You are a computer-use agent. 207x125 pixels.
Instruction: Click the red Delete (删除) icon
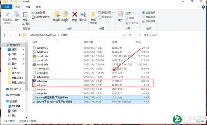coord(75,14)
